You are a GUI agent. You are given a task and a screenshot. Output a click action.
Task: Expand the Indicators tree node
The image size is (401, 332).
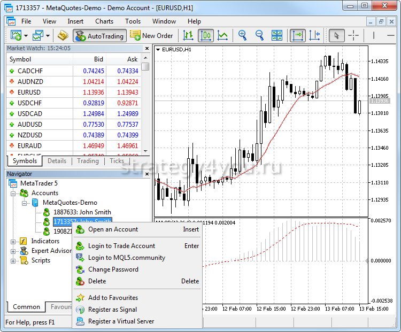point(13,241)
